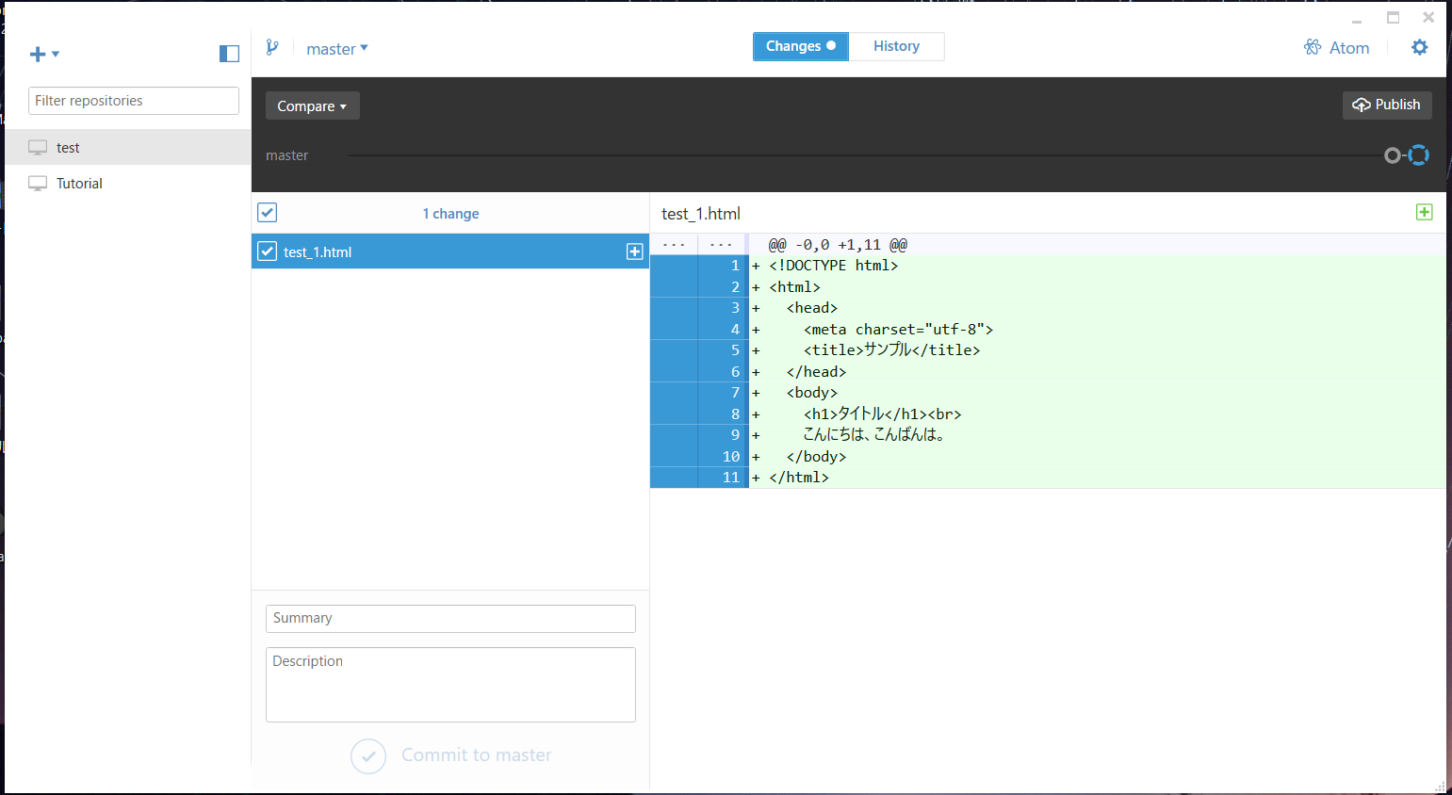Click the Summary input field
Screen dimensions: 1452x795
point(450,619)
